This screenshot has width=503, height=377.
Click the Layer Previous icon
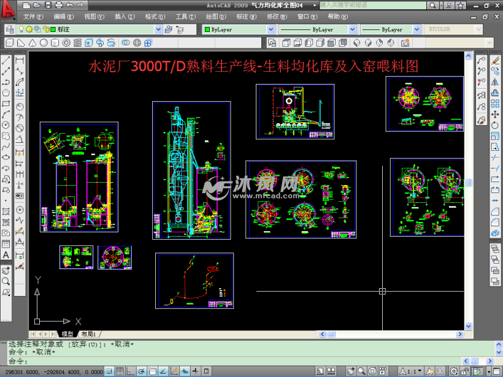(180, 29)
